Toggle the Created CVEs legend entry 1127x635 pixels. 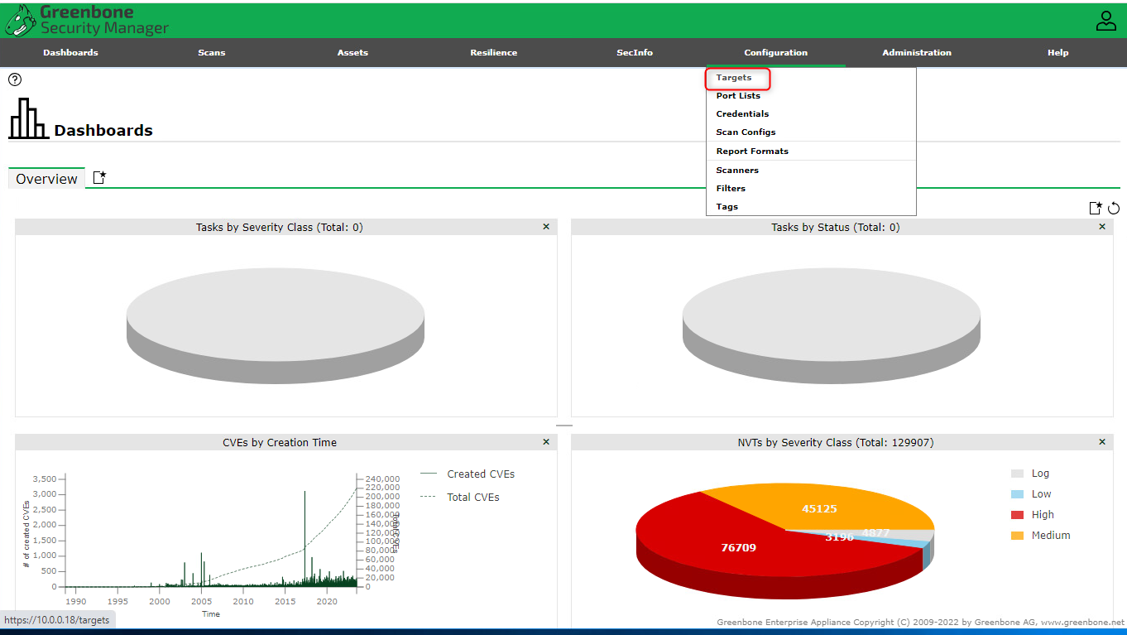(x=480, y=474)
